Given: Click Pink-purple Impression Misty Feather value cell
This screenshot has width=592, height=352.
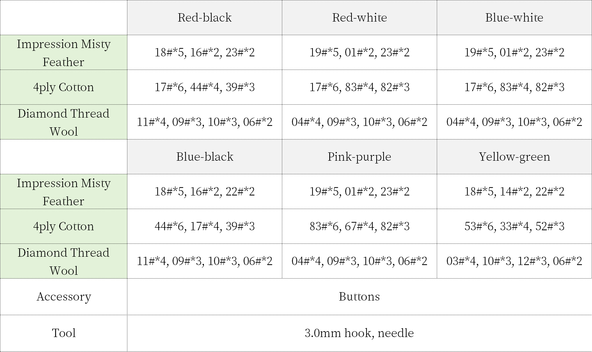Looking at the screenshot, I should (359, 192).
